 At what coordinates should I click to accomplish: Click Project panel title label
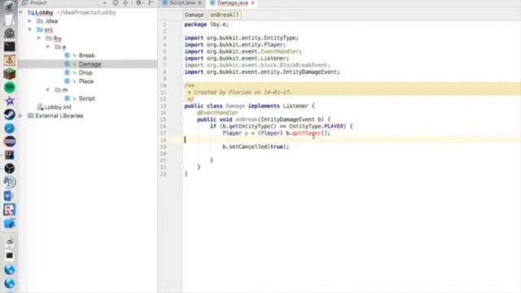[x=38, y=2]
